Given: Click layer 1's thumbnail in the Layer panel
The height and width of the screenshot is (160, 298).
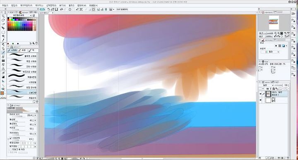Looking at the screenshot, I should pos(268,94).
